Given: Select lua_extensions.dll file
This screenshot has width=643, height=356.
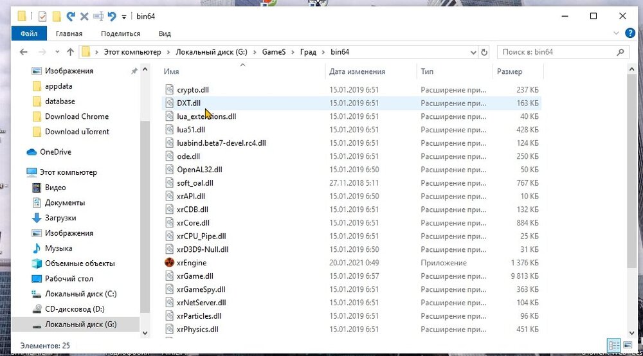Looking at the screenshot, I should tap(206, 116).
